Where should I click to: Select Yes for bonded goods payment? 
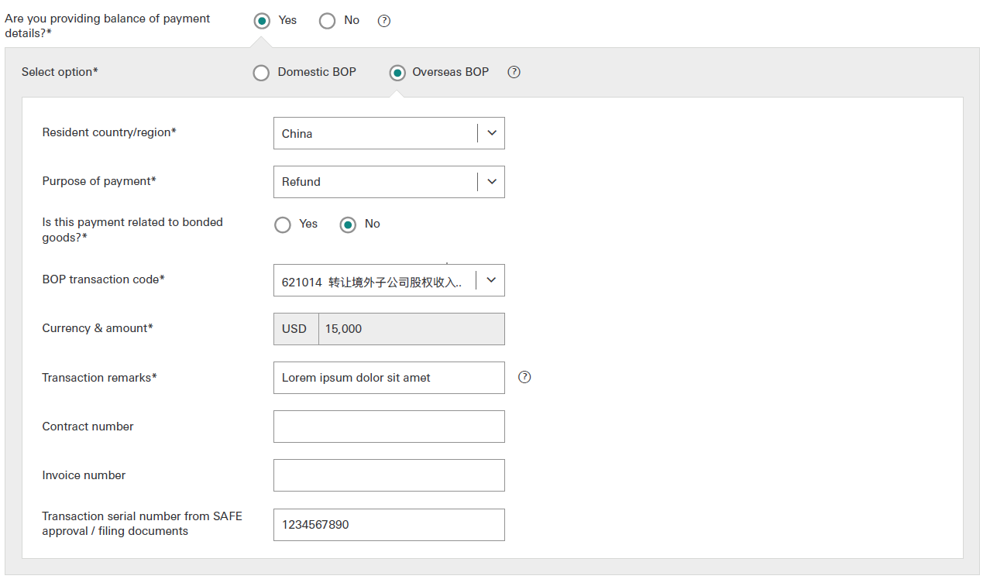click(283, 224)
